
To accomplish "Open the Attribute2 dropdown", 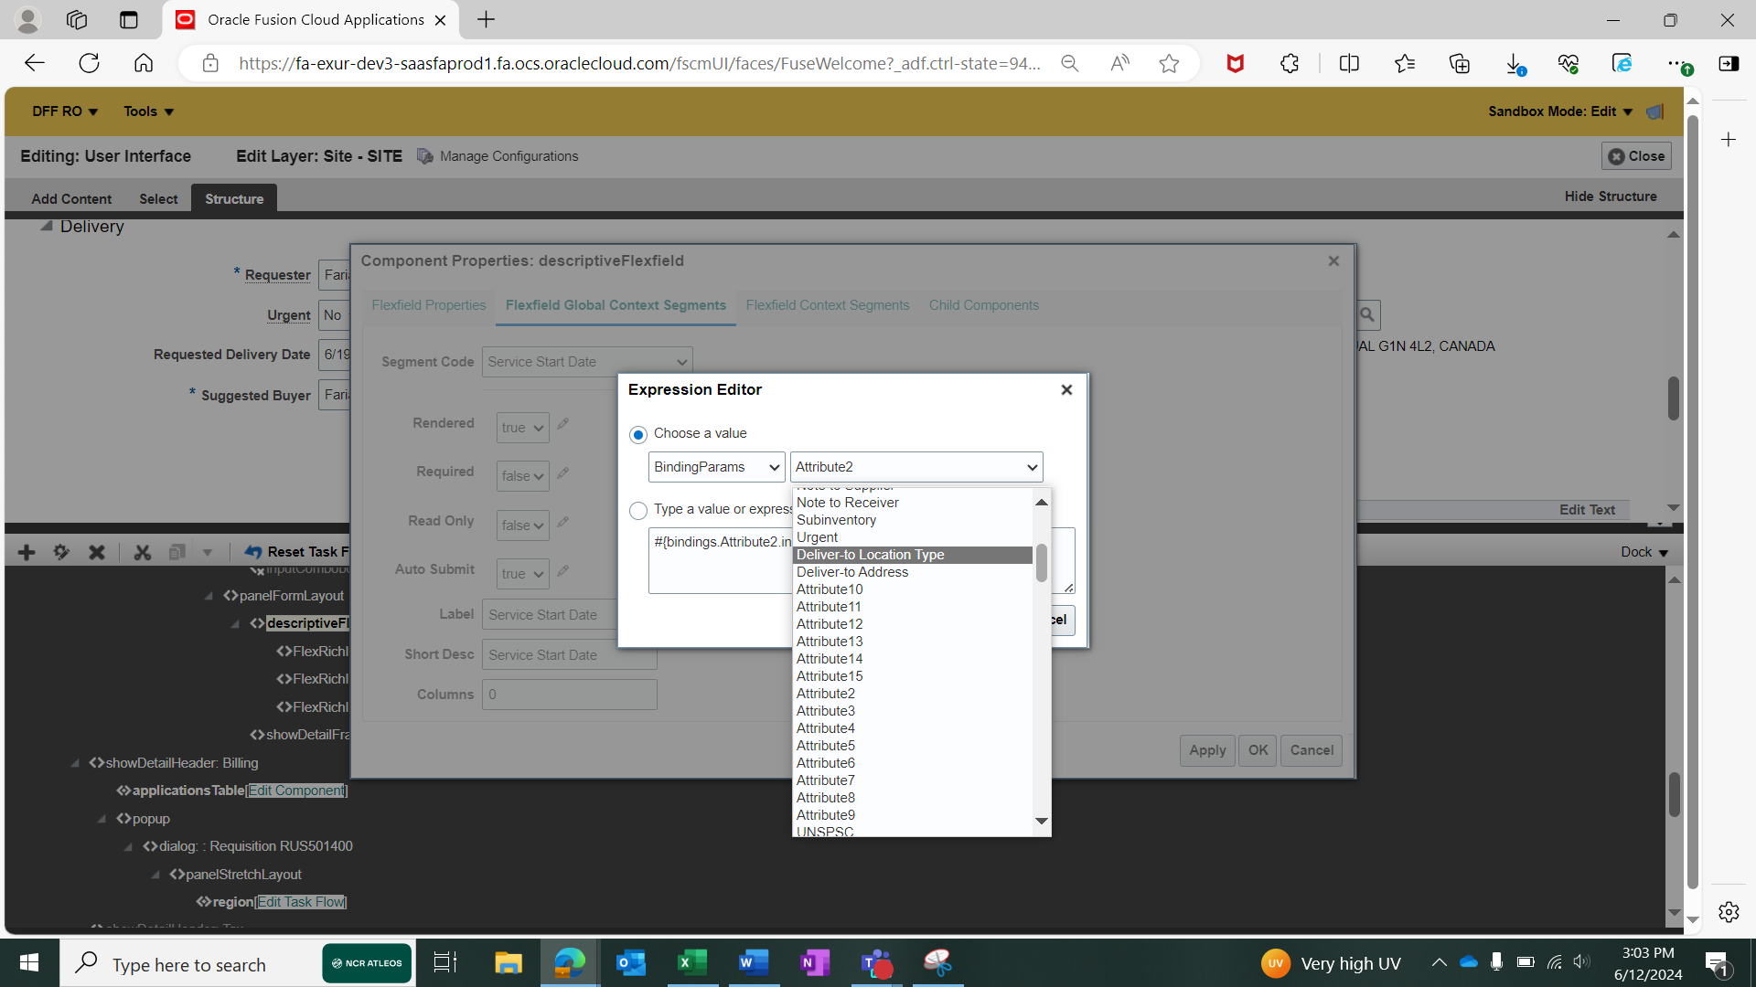I will 915,466.
